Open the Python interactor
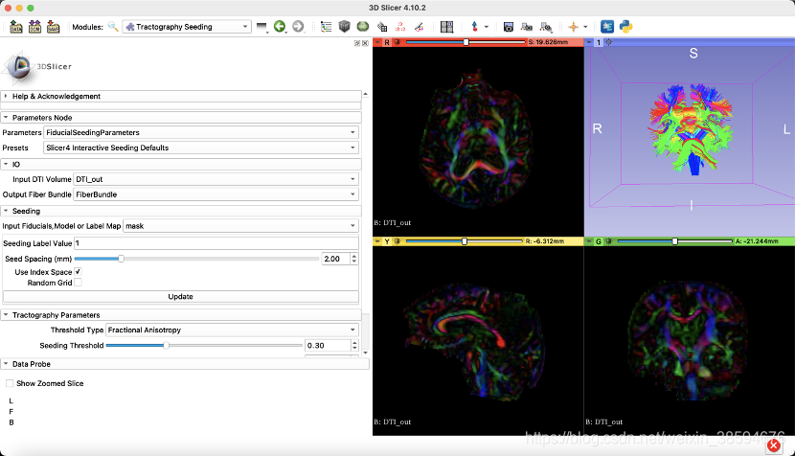 (x=625, y=27)
